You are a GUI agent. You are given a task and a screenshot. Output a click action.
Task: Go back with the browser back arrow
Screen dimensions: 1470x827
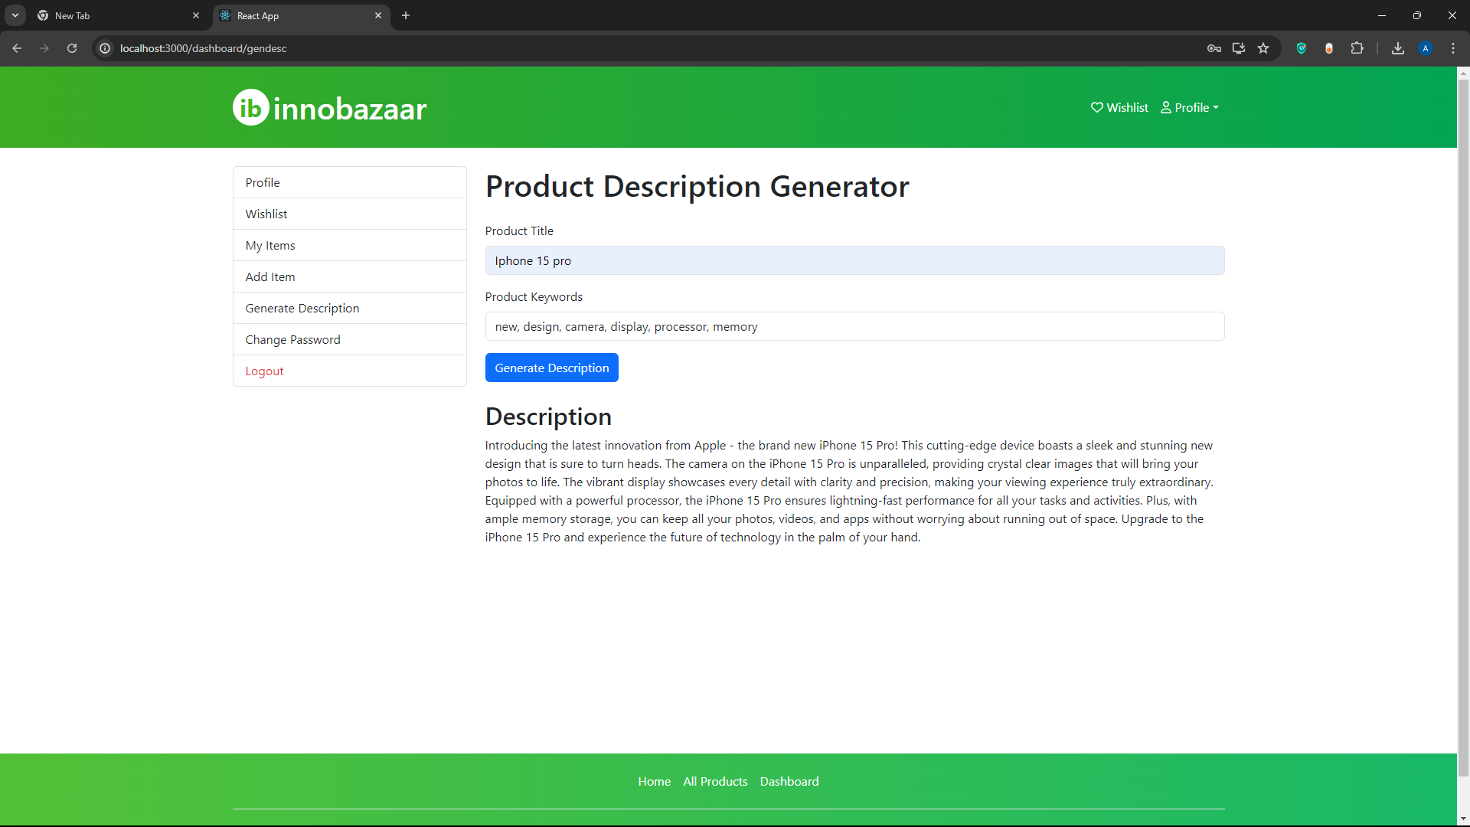point(17,48)
